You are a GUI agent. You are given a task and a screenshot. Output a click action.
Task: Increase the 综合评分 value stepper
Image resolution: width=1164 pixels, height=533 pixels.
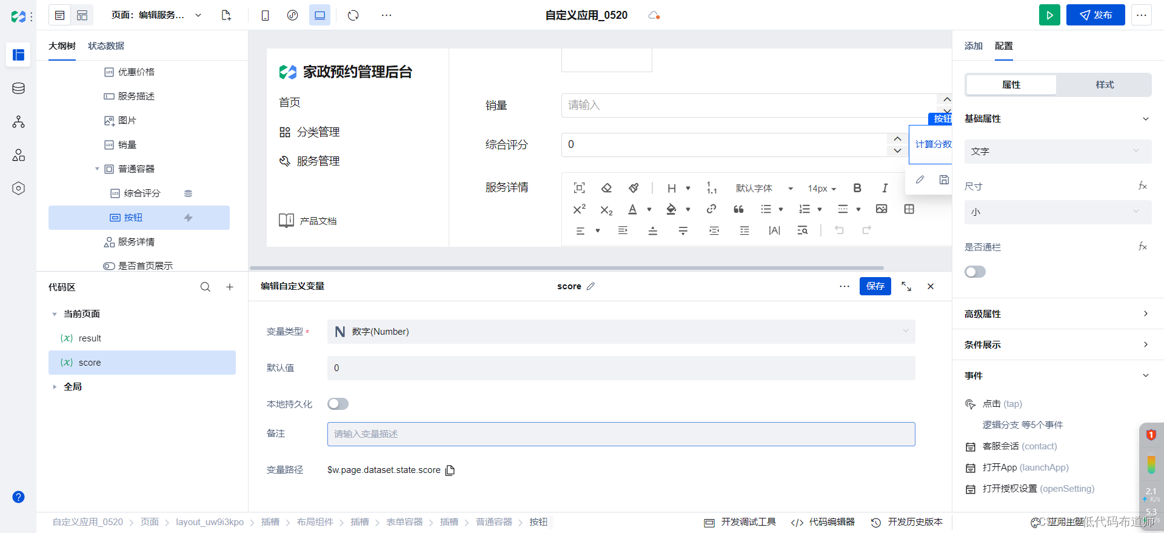click(897, 139)
